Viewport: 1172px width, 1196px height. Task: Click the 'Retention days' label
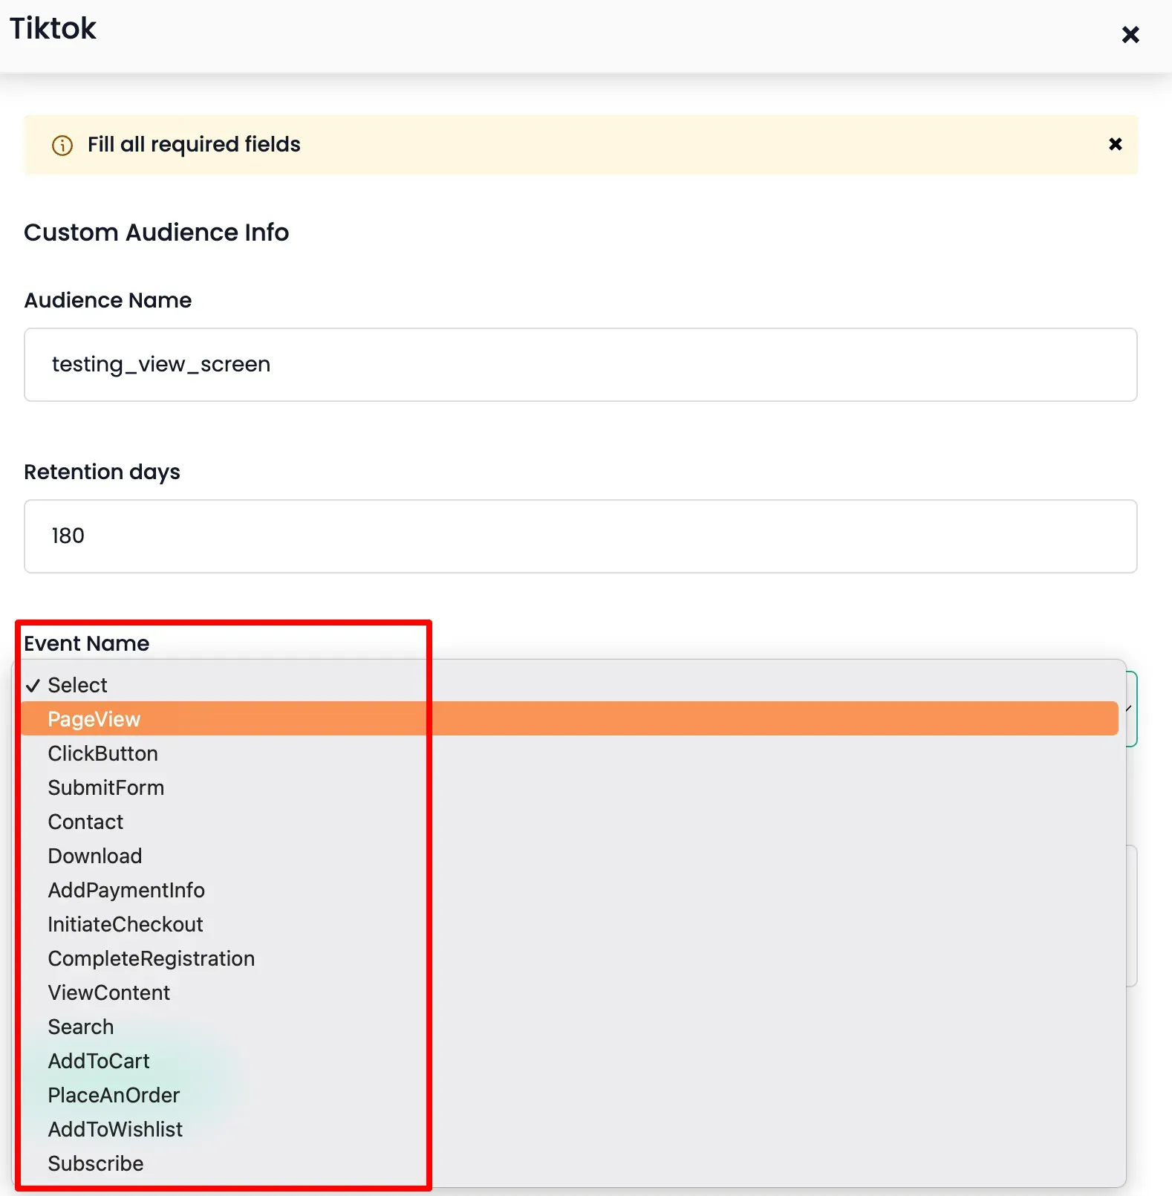tap(102, 472)
